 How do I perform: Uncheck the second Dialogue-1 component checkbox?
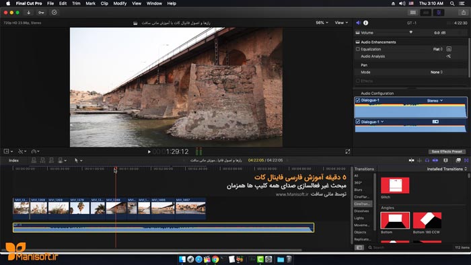pyautogui.click(x=358, y=122)
